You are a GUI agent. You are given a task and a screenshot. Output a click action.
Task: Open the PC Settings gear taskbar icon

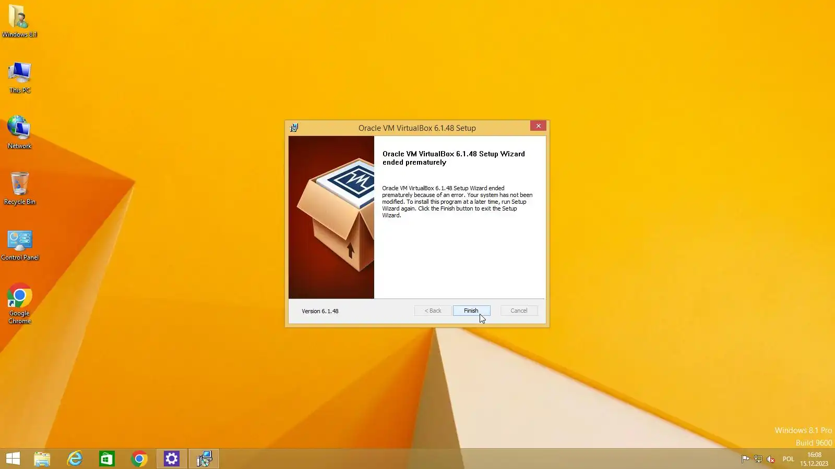pyautogui.click(x=172, y=459)
